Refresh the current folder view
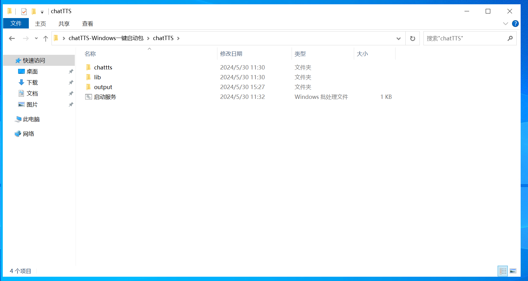Viewport: 528px width, 281px height. coord(413,38)
